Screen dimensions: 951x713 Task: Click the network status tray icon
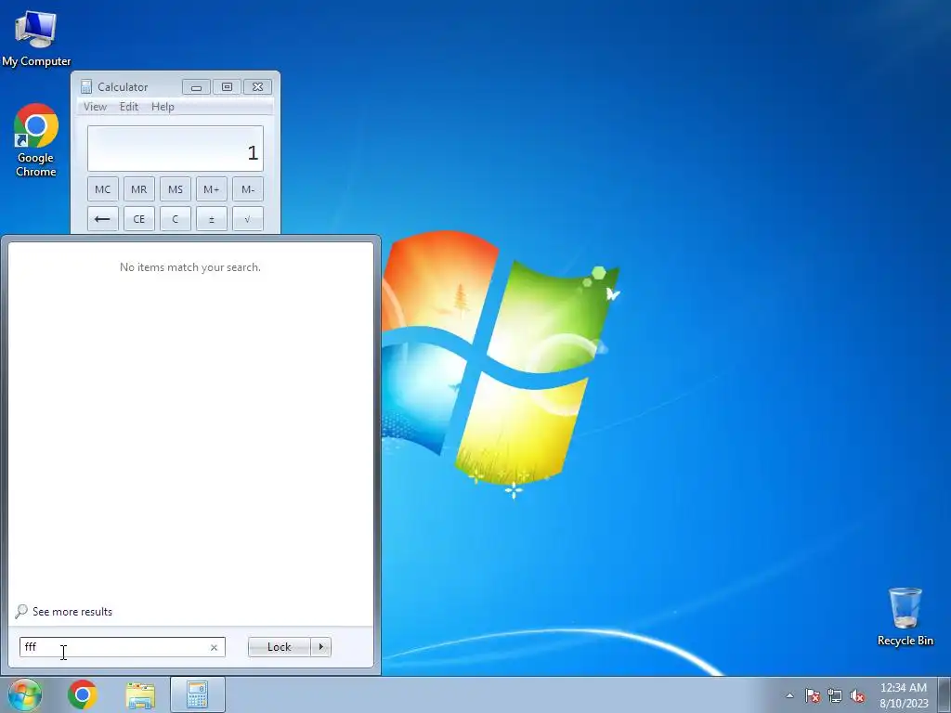tap(835, 695)
